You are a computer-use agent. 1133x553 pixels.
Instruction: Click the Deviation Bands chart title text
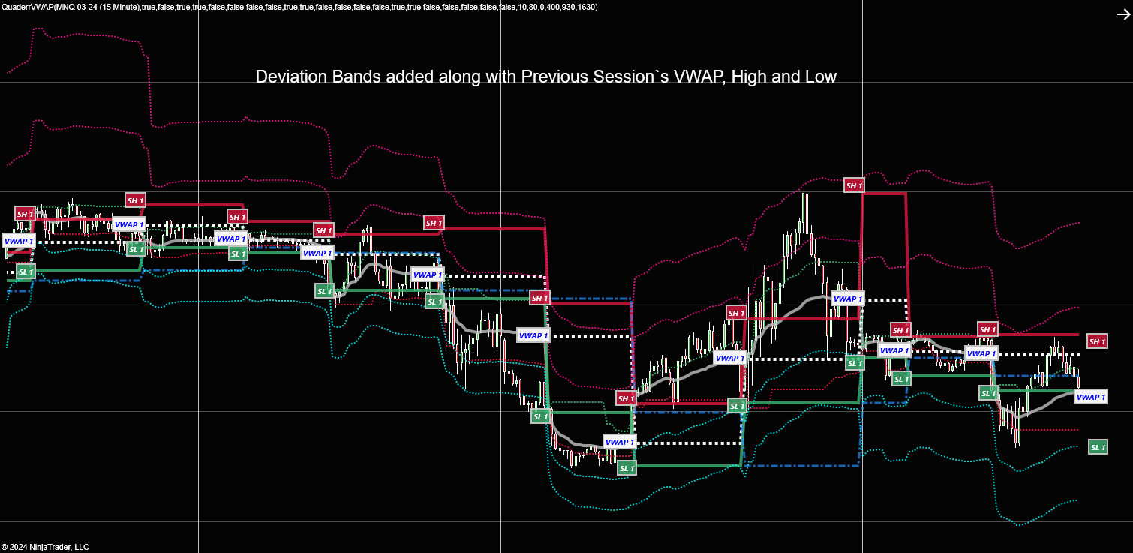coord(546,77)
